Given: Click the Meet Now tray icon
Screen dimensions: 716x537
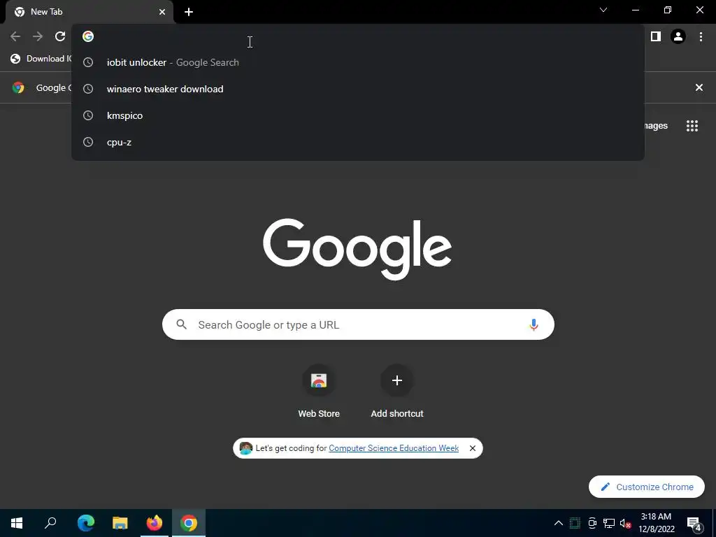Looking at the screenshot, I should [592, 523].
